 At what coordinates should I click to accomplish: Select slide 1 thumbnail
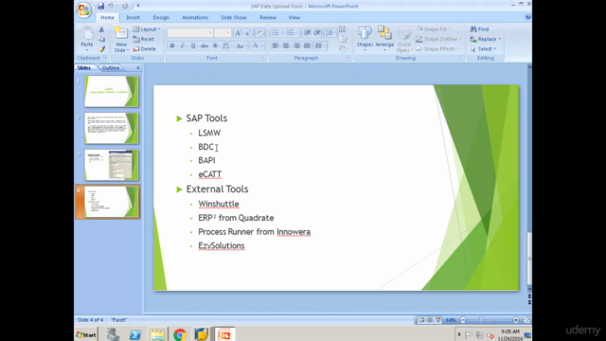(112, 92)
